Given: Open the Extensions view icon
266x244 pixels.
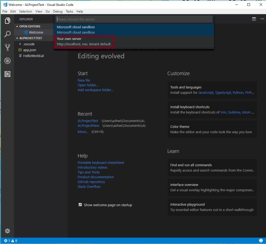Looking at the screenshot, I should tap(7, 74).
